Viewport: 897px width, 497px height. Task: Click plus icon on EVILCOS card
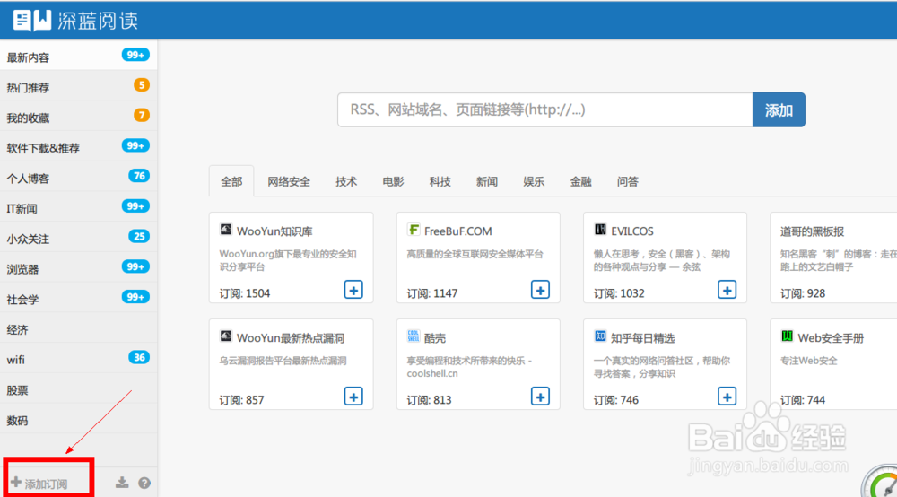point(727,290)
